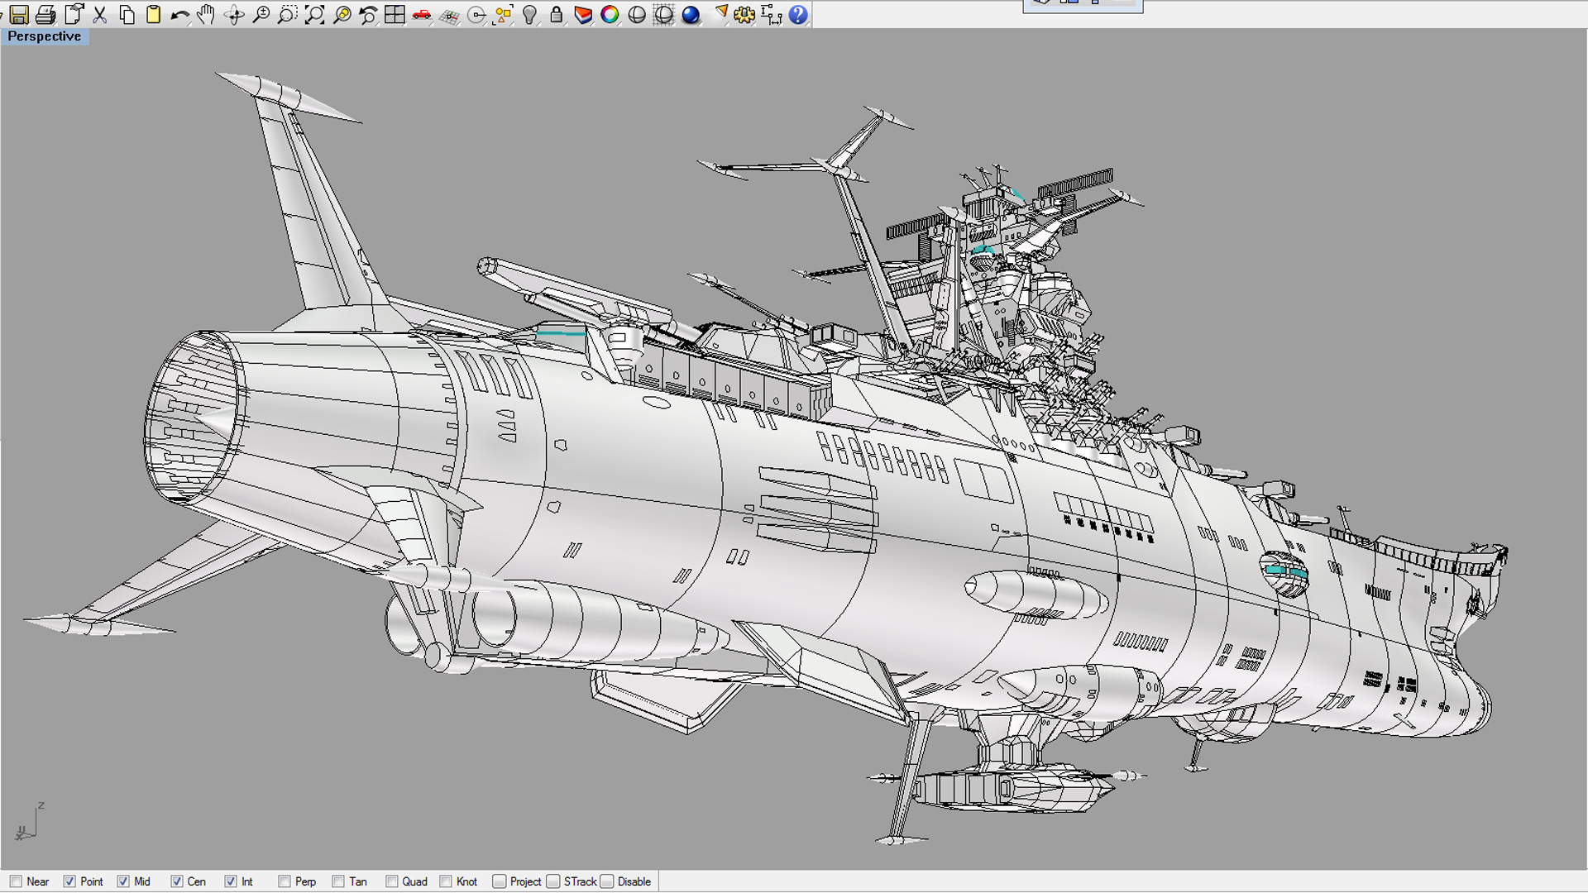Uncheck the Cen object snap
The width and height of the screenshot is (1588, 893).
coord(177,881)
